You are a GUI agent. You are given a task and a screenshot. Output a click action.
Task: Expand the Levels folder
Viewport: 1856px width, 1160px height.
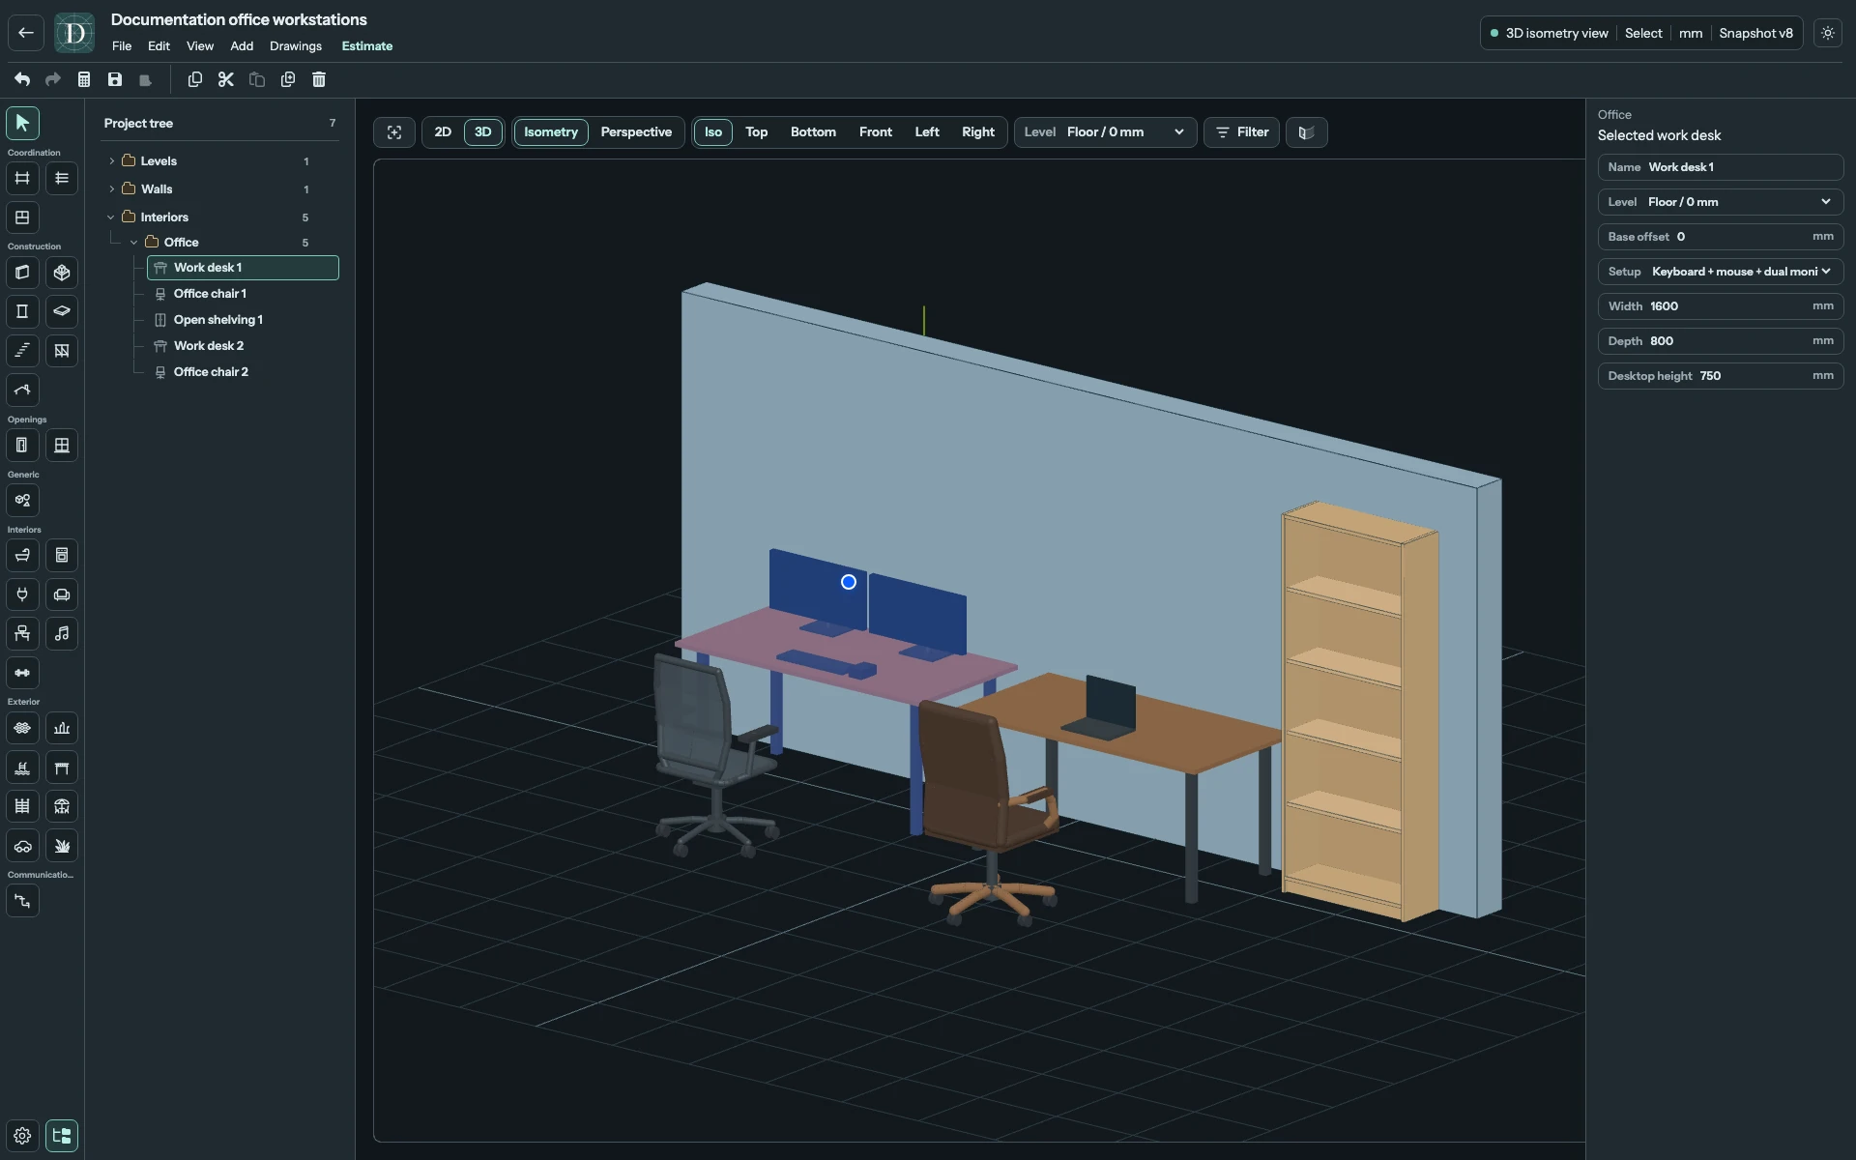coord(112,161)
